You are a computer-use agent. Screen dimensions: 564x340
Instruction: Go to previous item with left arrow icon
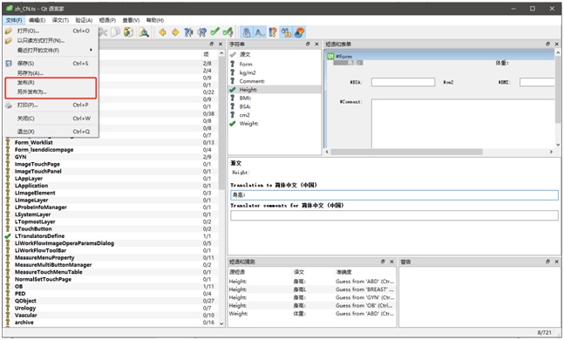(163, 32)
